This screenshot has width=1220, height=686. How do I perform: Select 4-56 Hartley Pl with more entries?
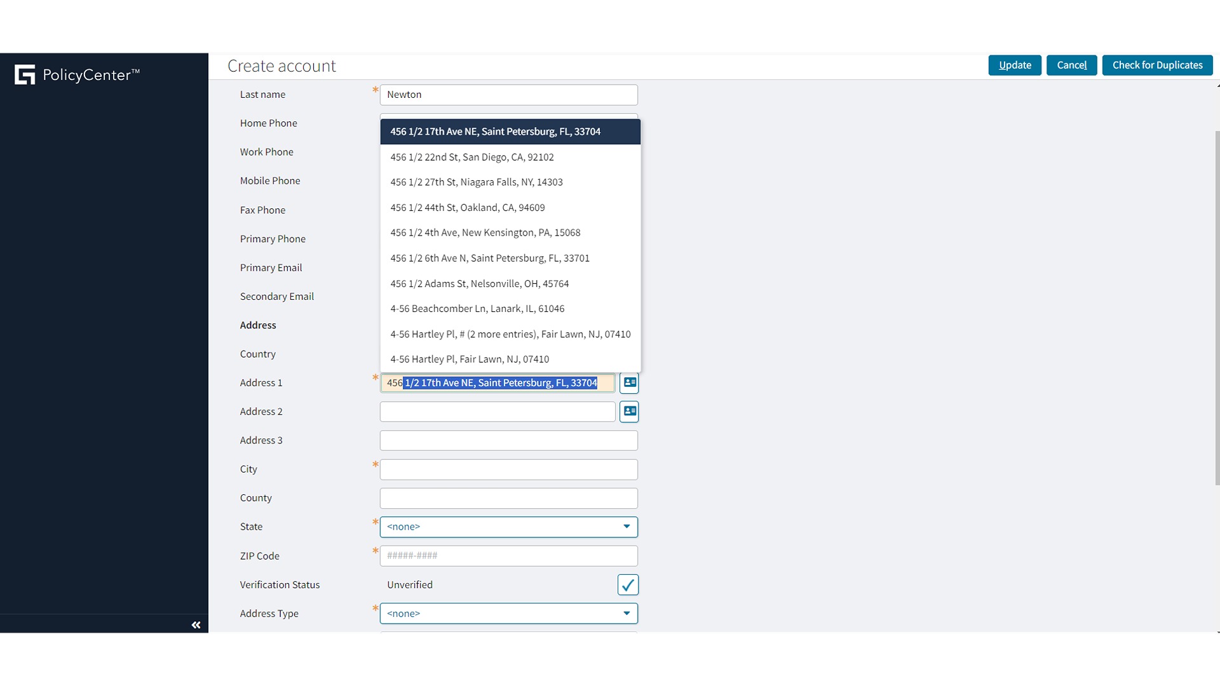pyautogui.click(x=510, y=334)
